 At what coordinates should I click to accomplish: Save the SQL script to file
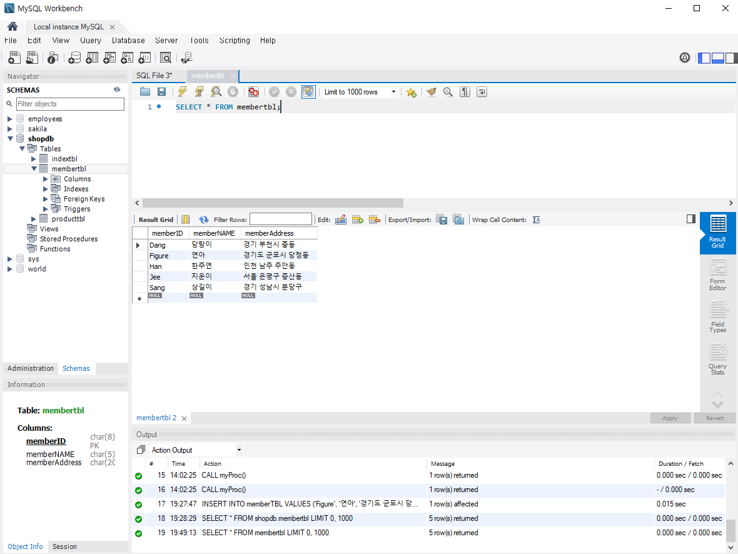pyautogui.click(x=161, y=92)
